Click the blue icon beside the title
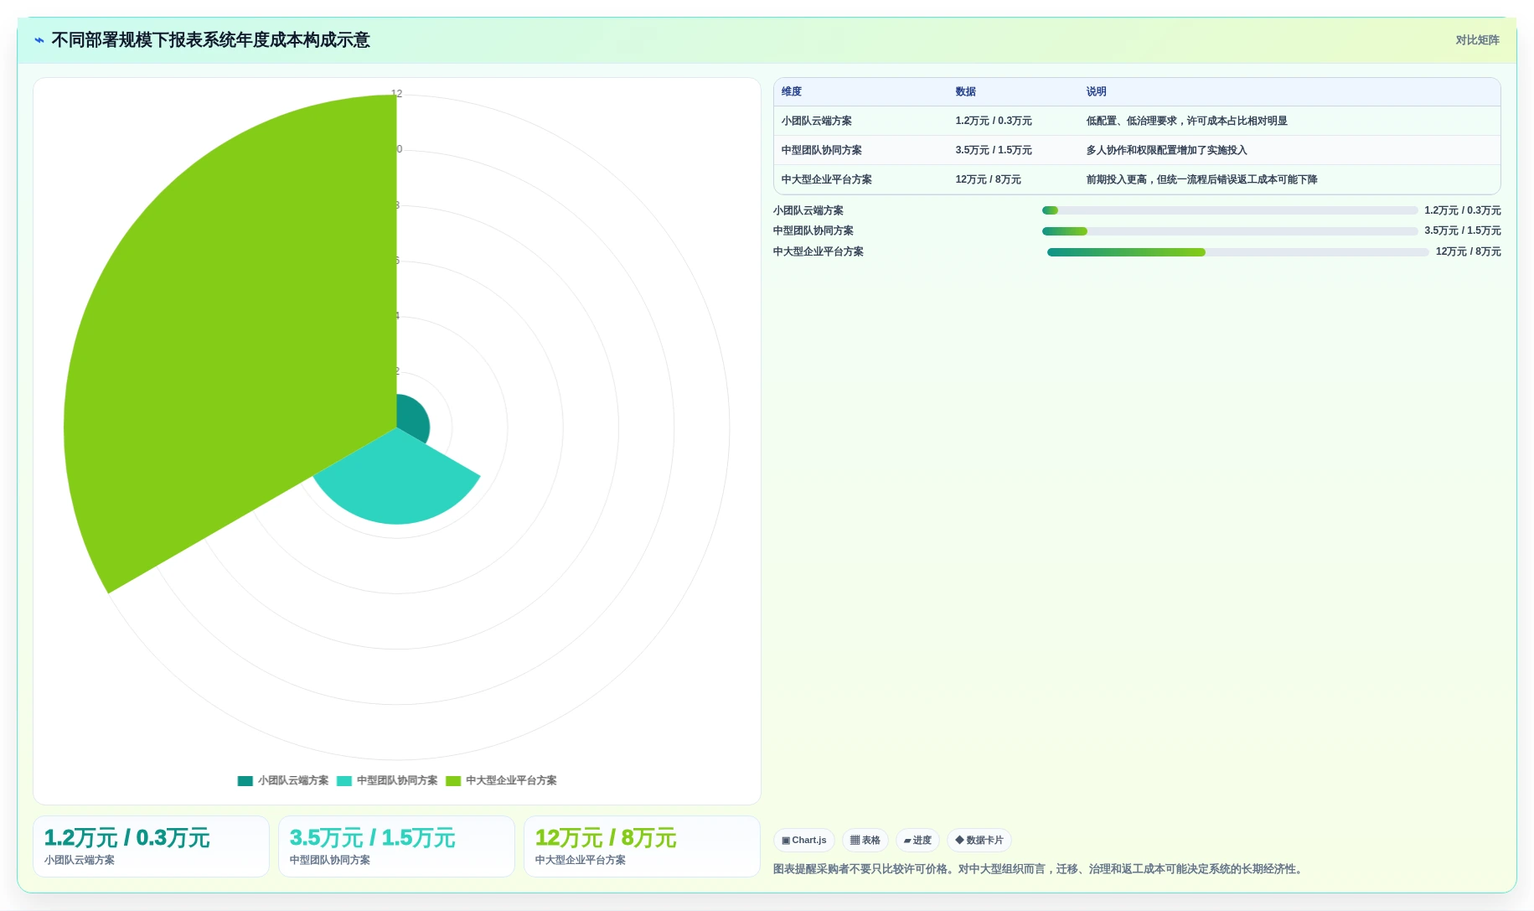 tap(39, 40)
